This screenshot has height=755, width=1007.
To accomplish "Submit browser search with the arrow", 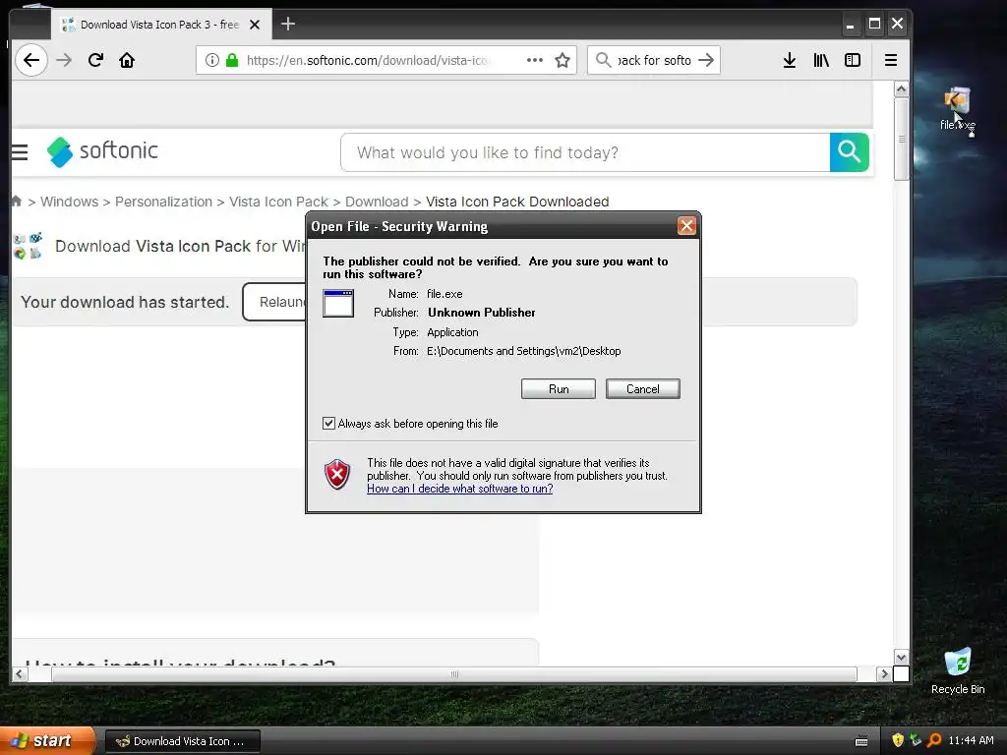I will 706,60.
